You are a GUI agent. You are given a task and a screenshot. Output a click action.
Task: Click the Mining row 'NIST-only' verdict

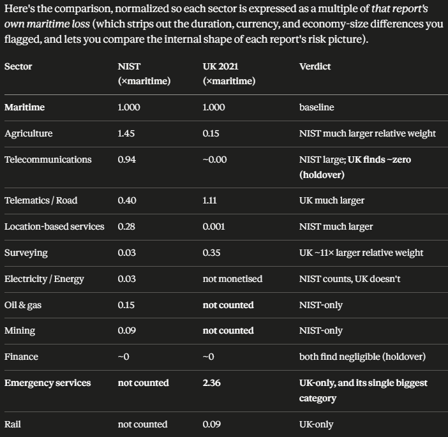coord(320,330)
